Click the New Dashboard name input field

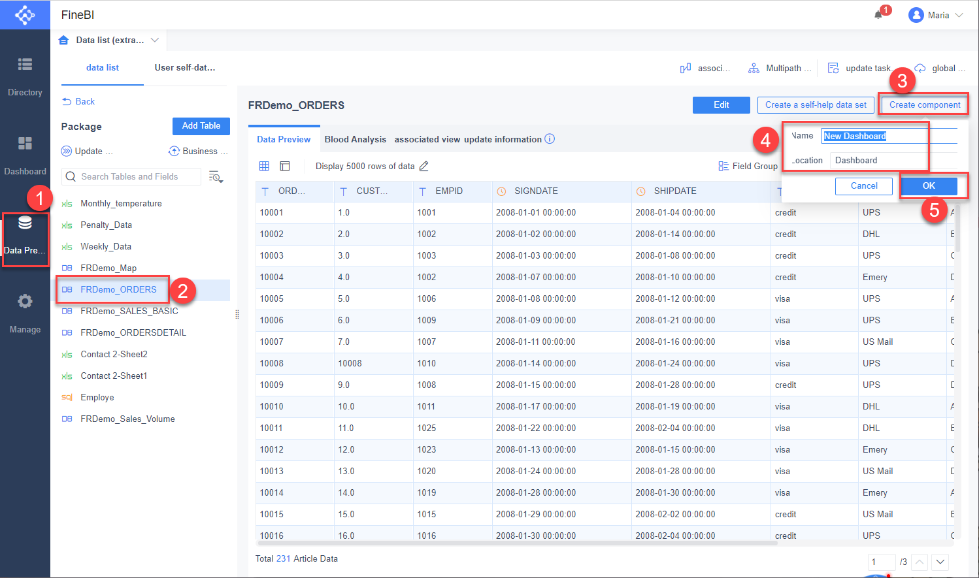[x=874, y=135]
